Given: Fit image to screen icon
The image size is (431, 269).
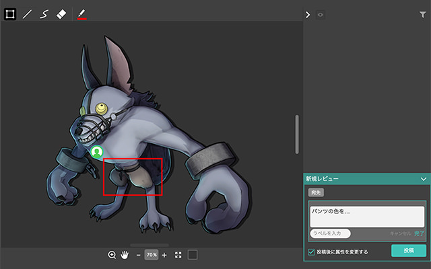Looking at the screenshot, I should tap(178, 255).
